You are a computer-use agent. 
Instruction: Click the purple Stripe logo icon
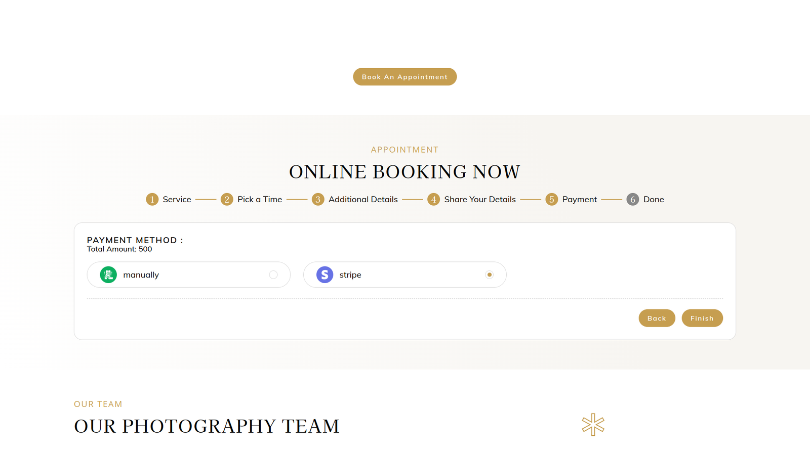[x=325, y=275]
